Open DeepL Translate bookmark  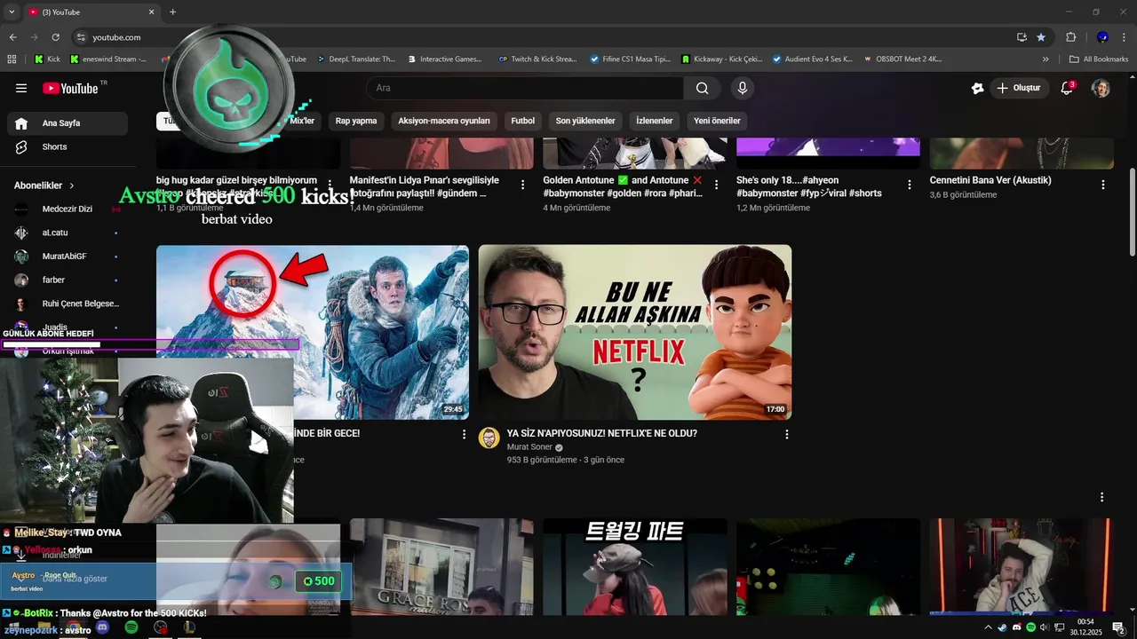(x=355, y=59)
